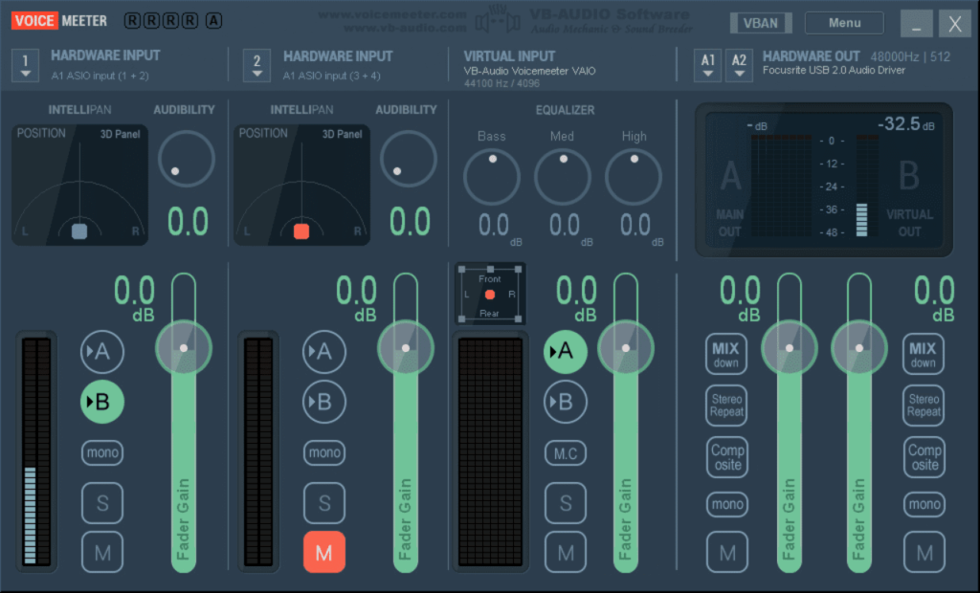
Task: Solo Hardware Input 1 with the S button
Action: (101, 502)
